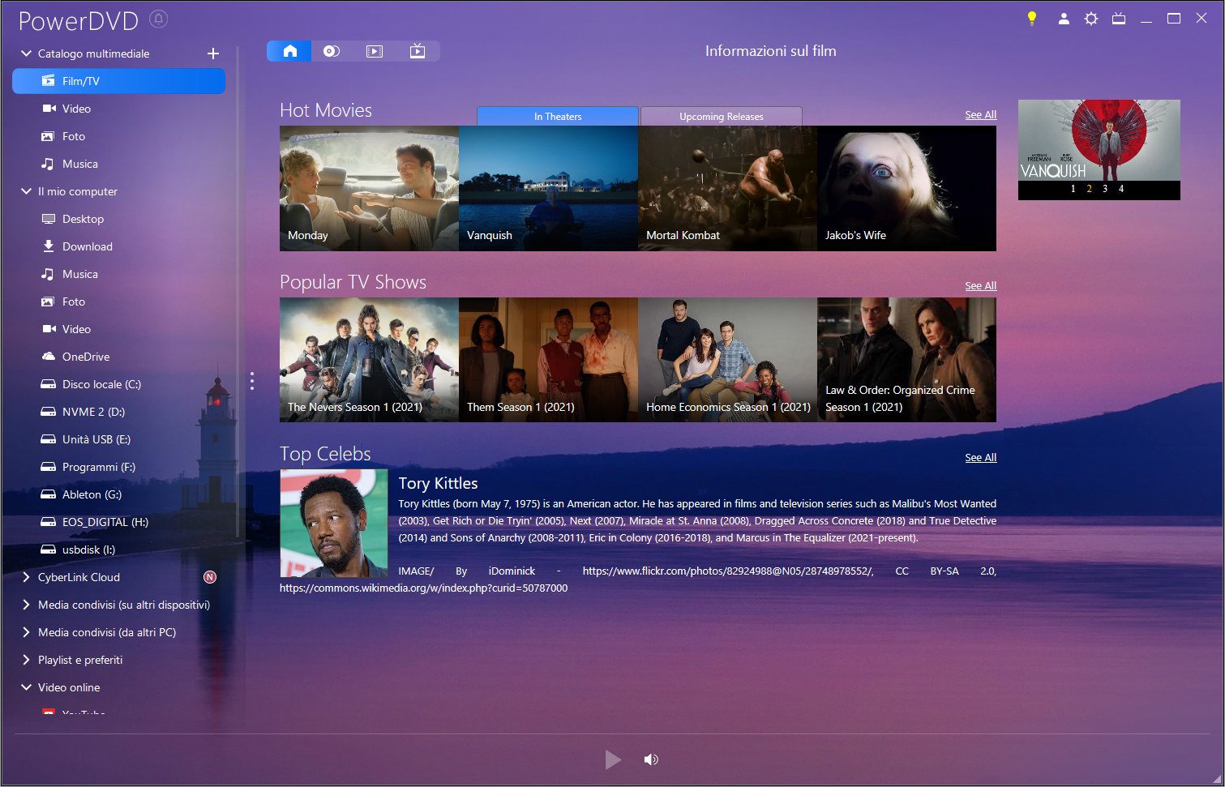Open the Vanquish movie thumbnail in Hot Movies
The height and width of the screenshot is (787, 1225).
coord(548,188)
